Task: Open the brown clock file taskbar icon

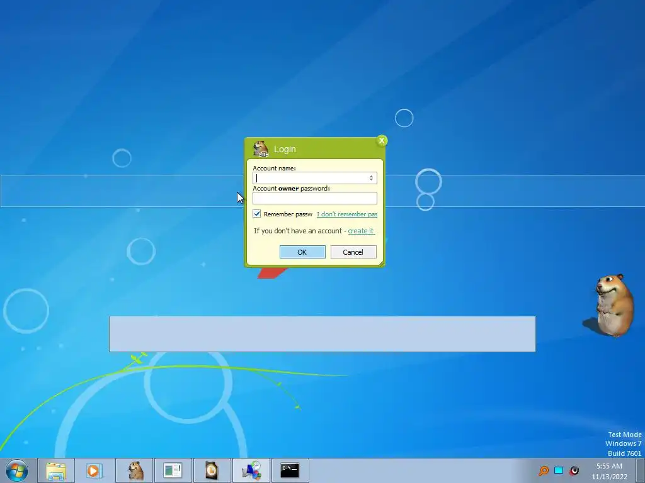Action: pyautogui.click(x=212, y=470)
